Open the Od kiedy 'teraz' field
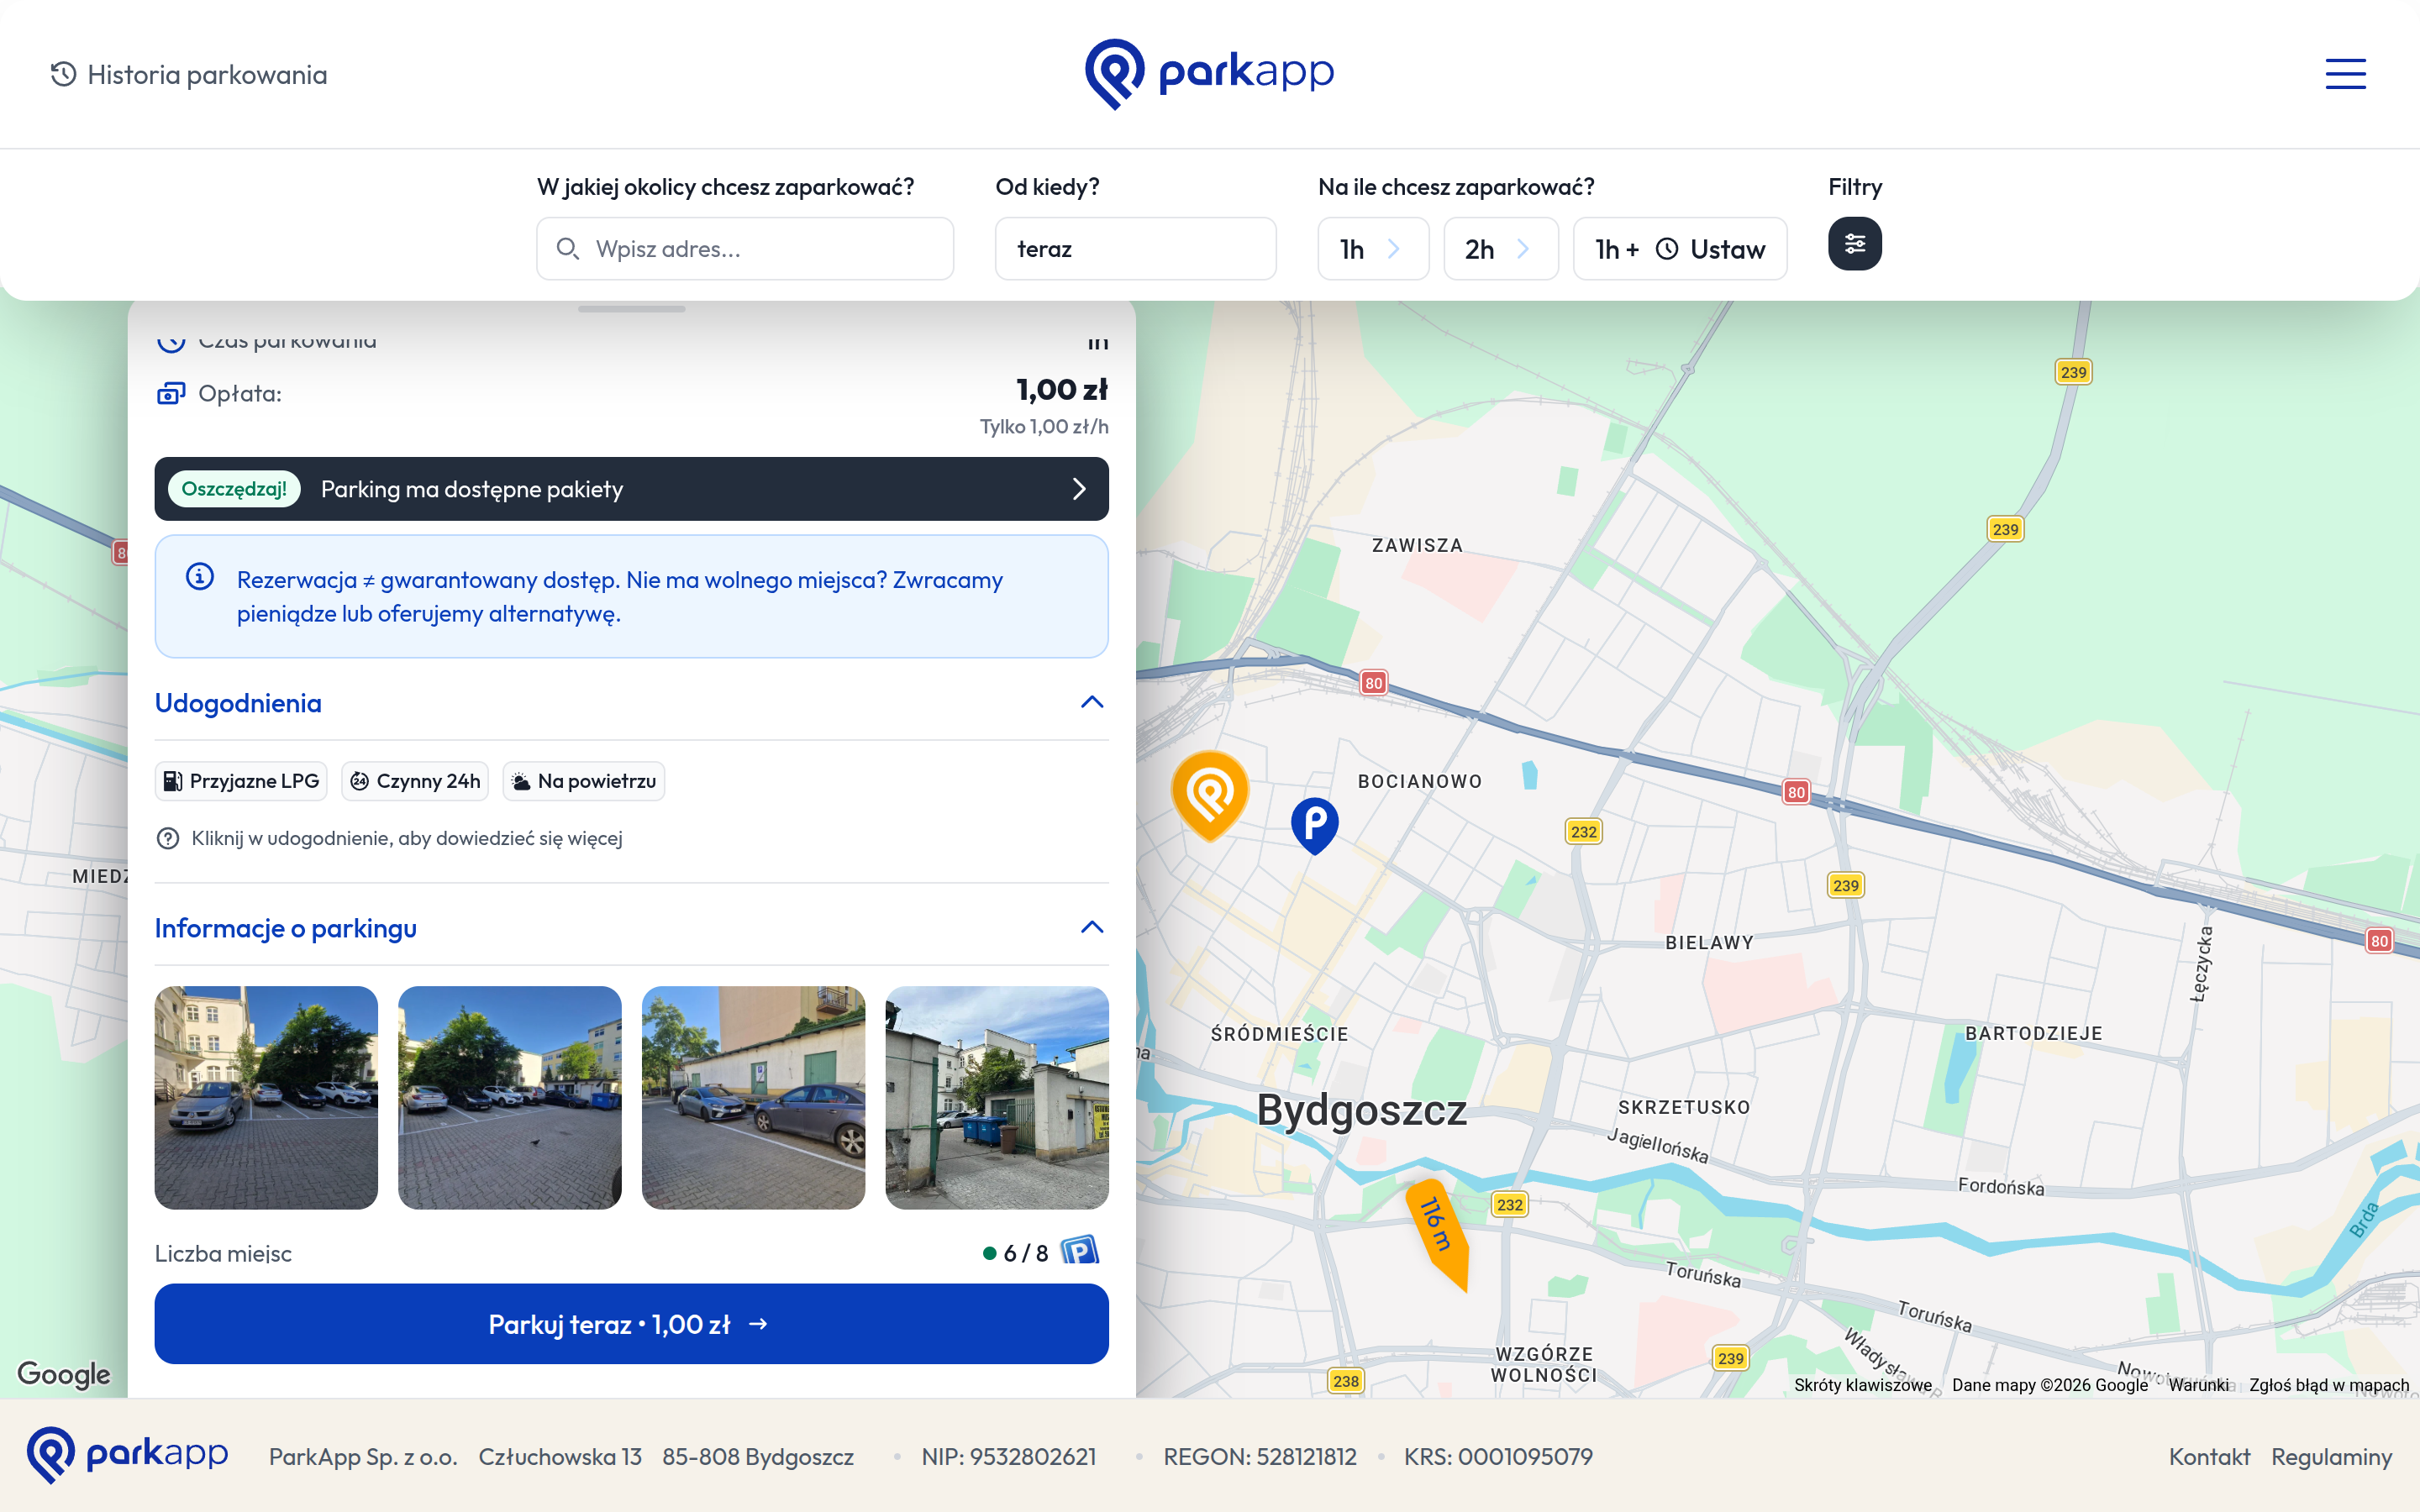The width and height of the screenshot is (2420, 1512). (x=1135, y=249)
